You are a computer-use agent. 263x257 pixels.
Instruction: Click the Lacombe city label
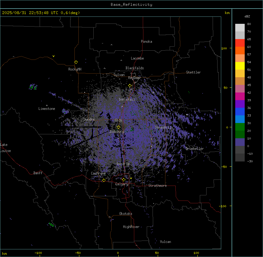[x=137, y=58]
